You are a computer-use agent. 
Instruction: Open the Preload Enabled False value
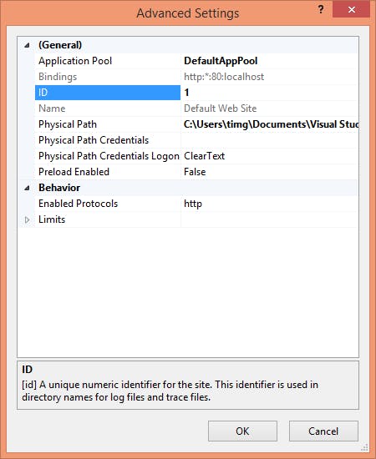click(x=270, y=172)
